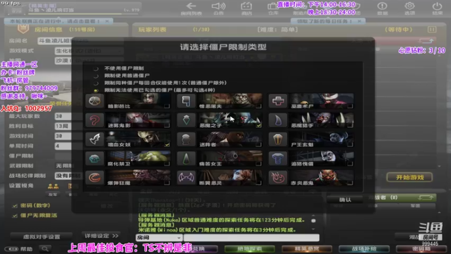
Task: Click the 憎恶屠夫 skill icon
Action: pos(186,101)
